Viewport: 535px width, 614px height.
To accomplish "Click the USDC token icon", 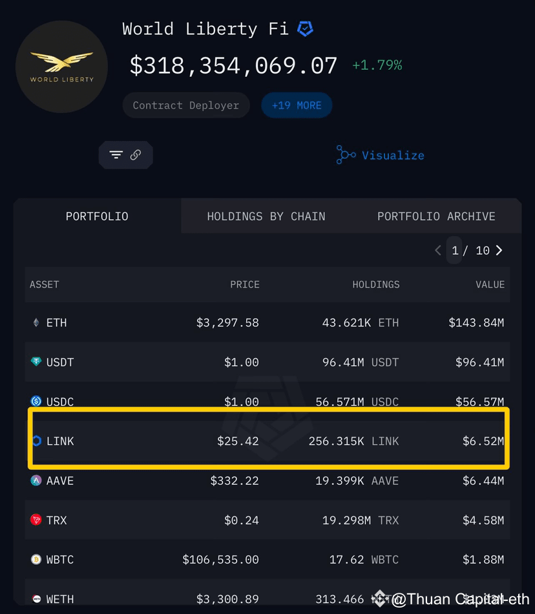I will [36, 401].
